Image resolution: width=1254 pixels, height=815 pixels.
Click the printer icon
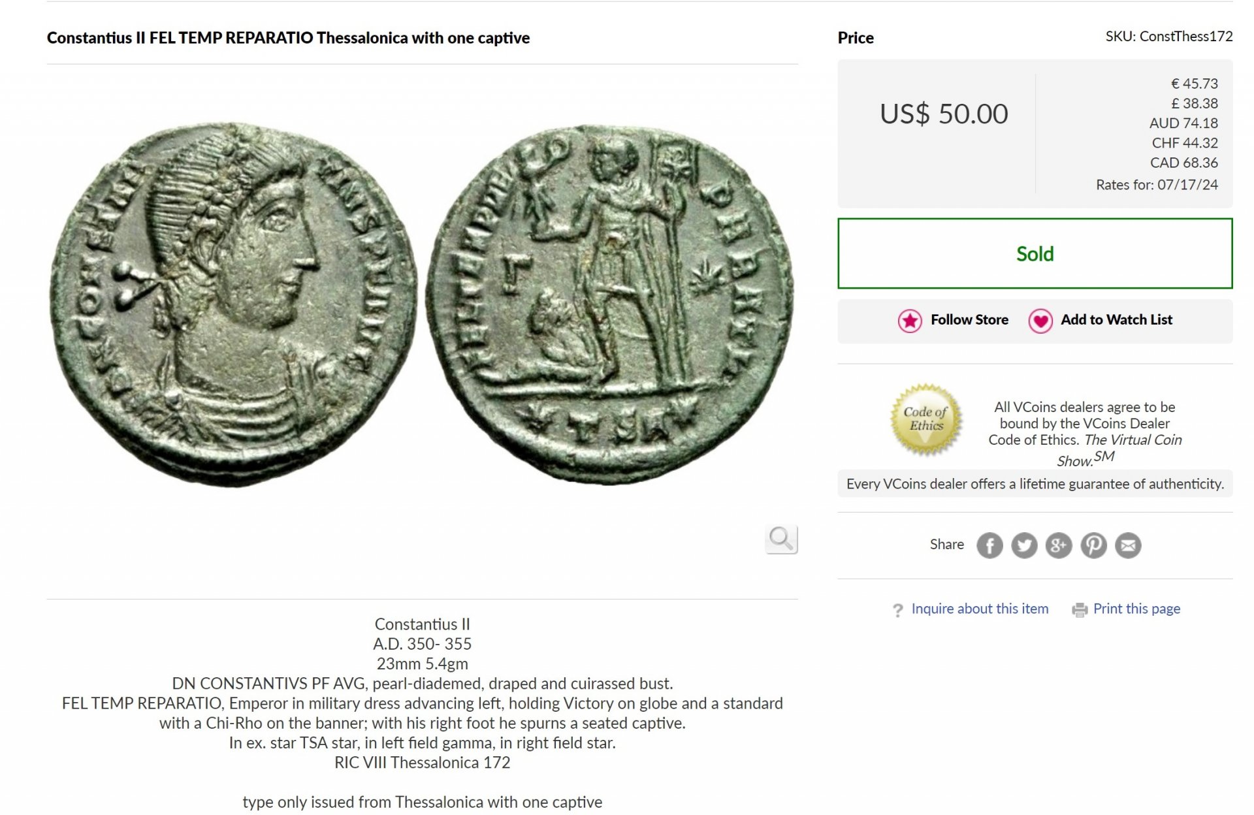tap(1080, 610)
